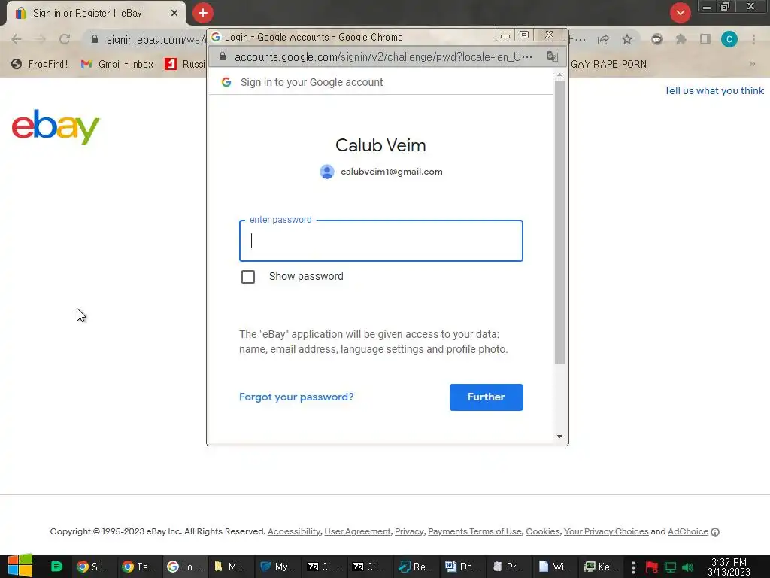Viewport: 770px width, 578px height.
Task: Open the Windows Start menu
Action: pyautogui.click(x=20, y=566)
